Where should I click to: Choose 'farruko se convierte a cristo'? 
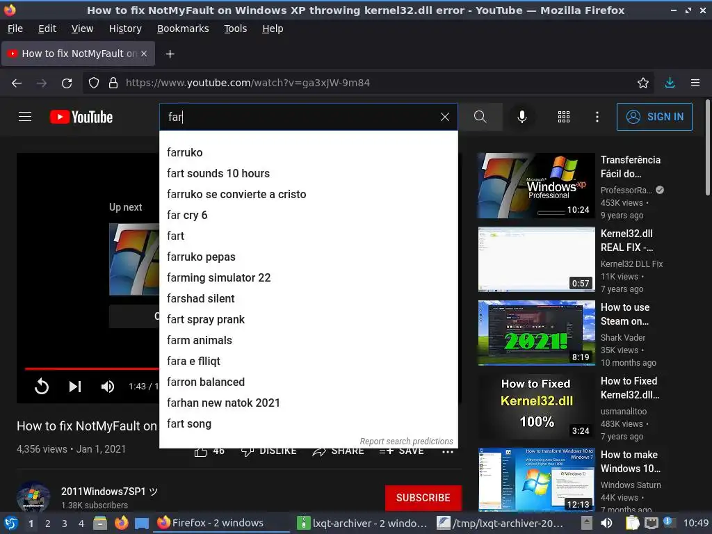click(308, 195)
